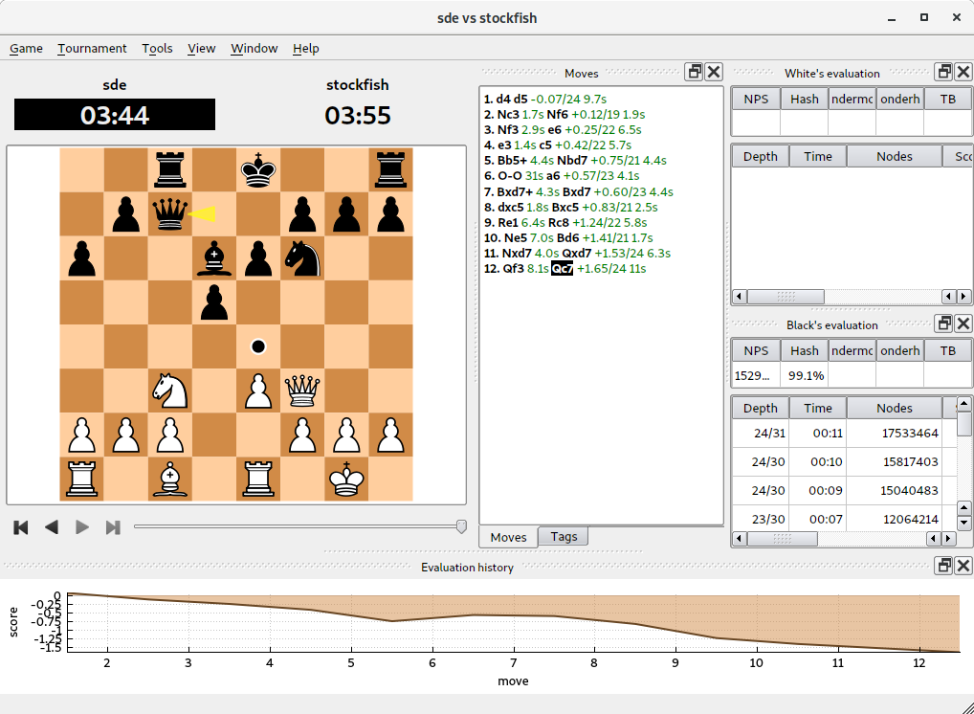Viewport: 974px width, 714px height.
Task: Click right arrow of White's evaluation horizontal scrollbar
Action: (963, 297)
